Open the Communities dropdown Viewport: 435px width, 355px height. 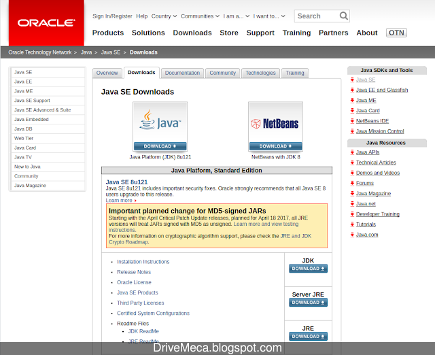(x=200, y=16)
